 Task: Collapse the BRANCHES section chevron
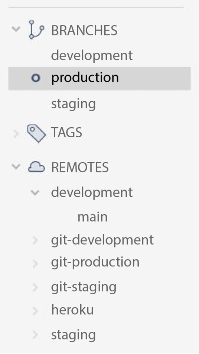point(16,29)
